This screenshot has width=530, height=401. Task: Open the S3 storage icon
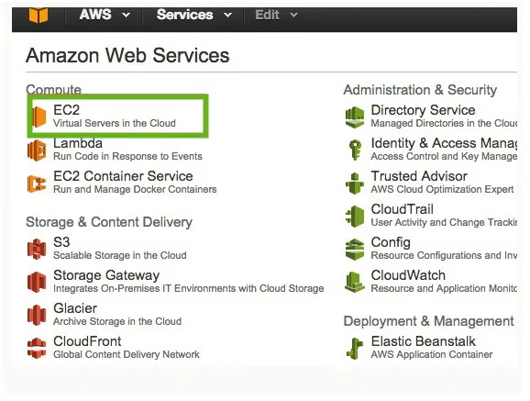point(37,249)
